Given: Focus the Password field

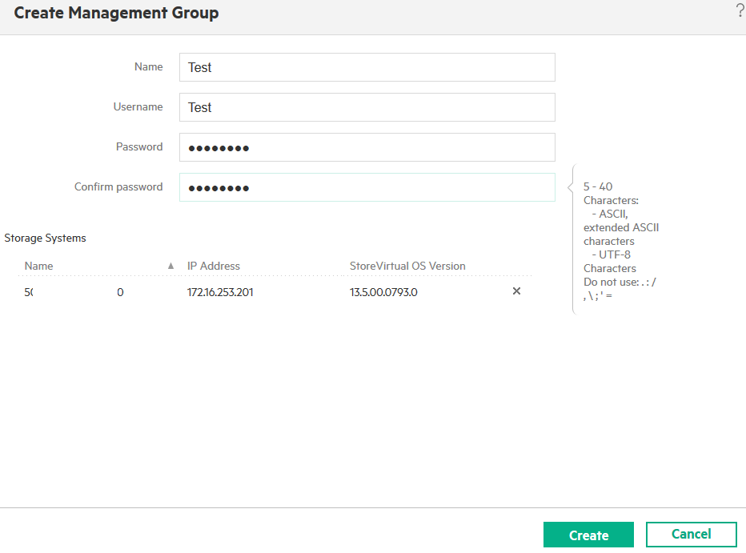Looking at the screenshot, I should pos(367,147).
